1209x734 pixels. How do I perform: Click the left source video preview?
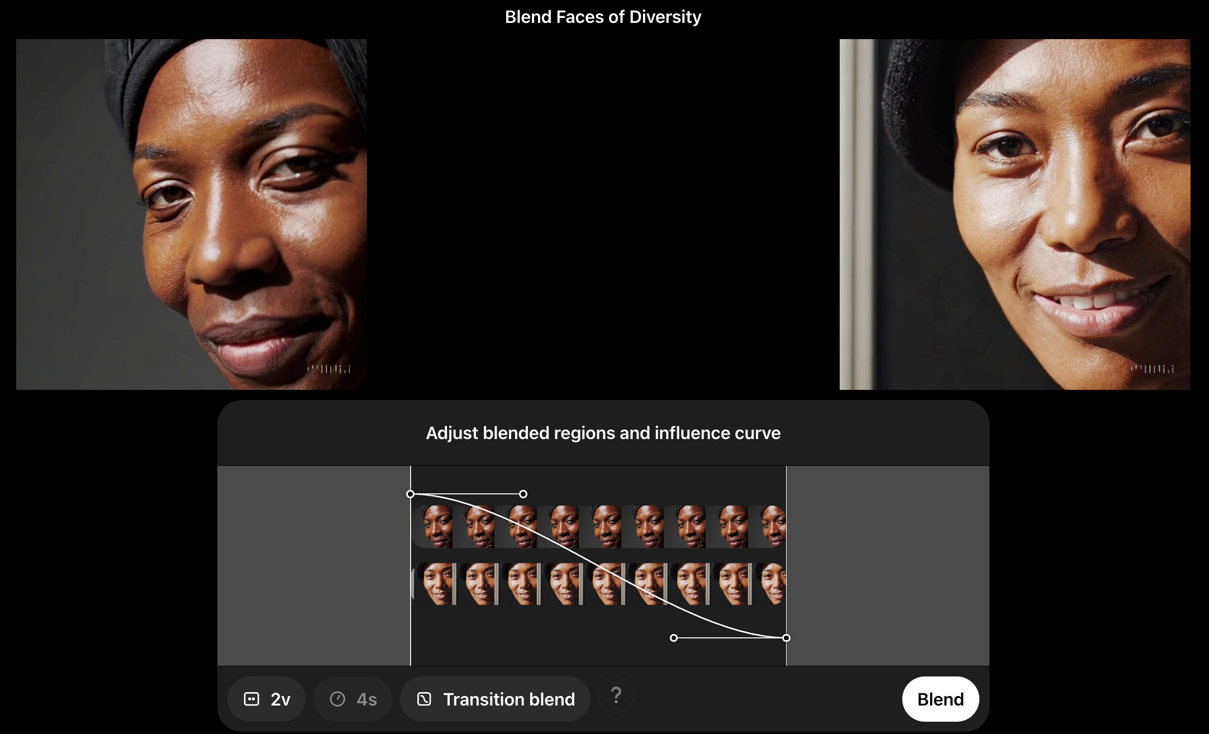tap(191, 214)
